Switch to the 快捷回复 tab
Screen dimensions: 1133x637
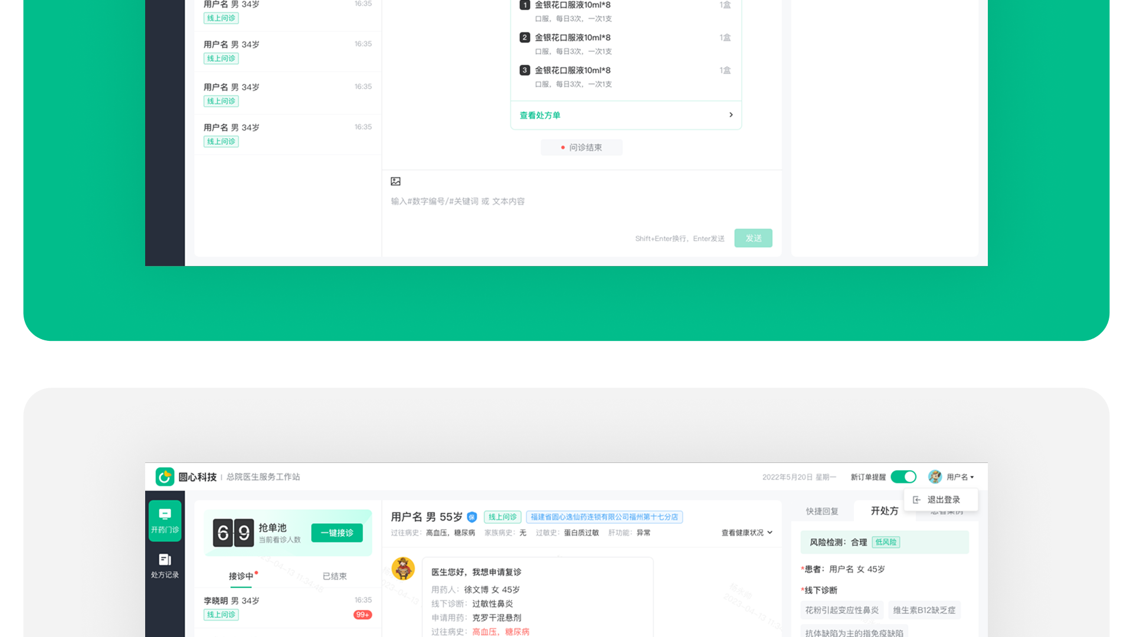(x=822, y=511)
